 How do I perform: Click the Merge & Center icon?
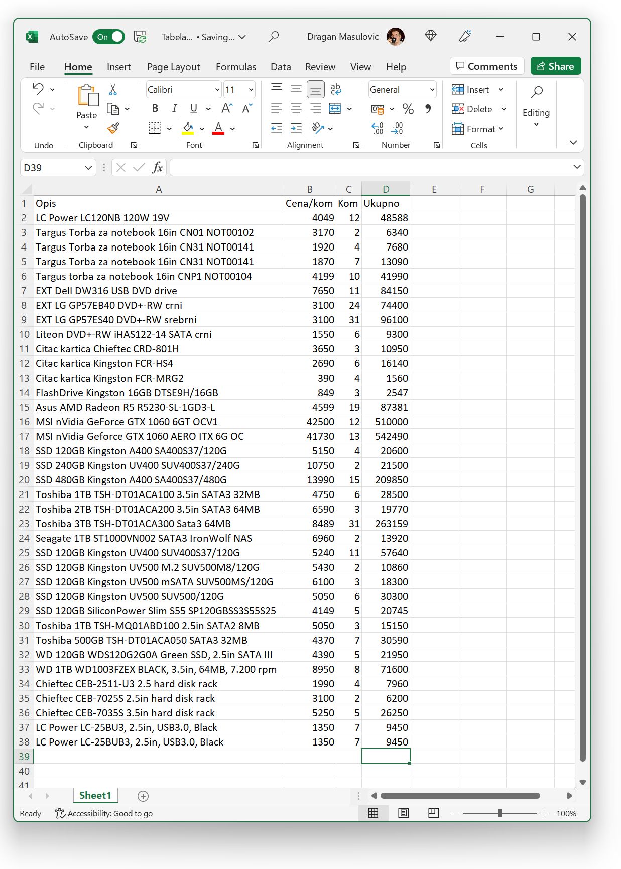click(335, 108)
